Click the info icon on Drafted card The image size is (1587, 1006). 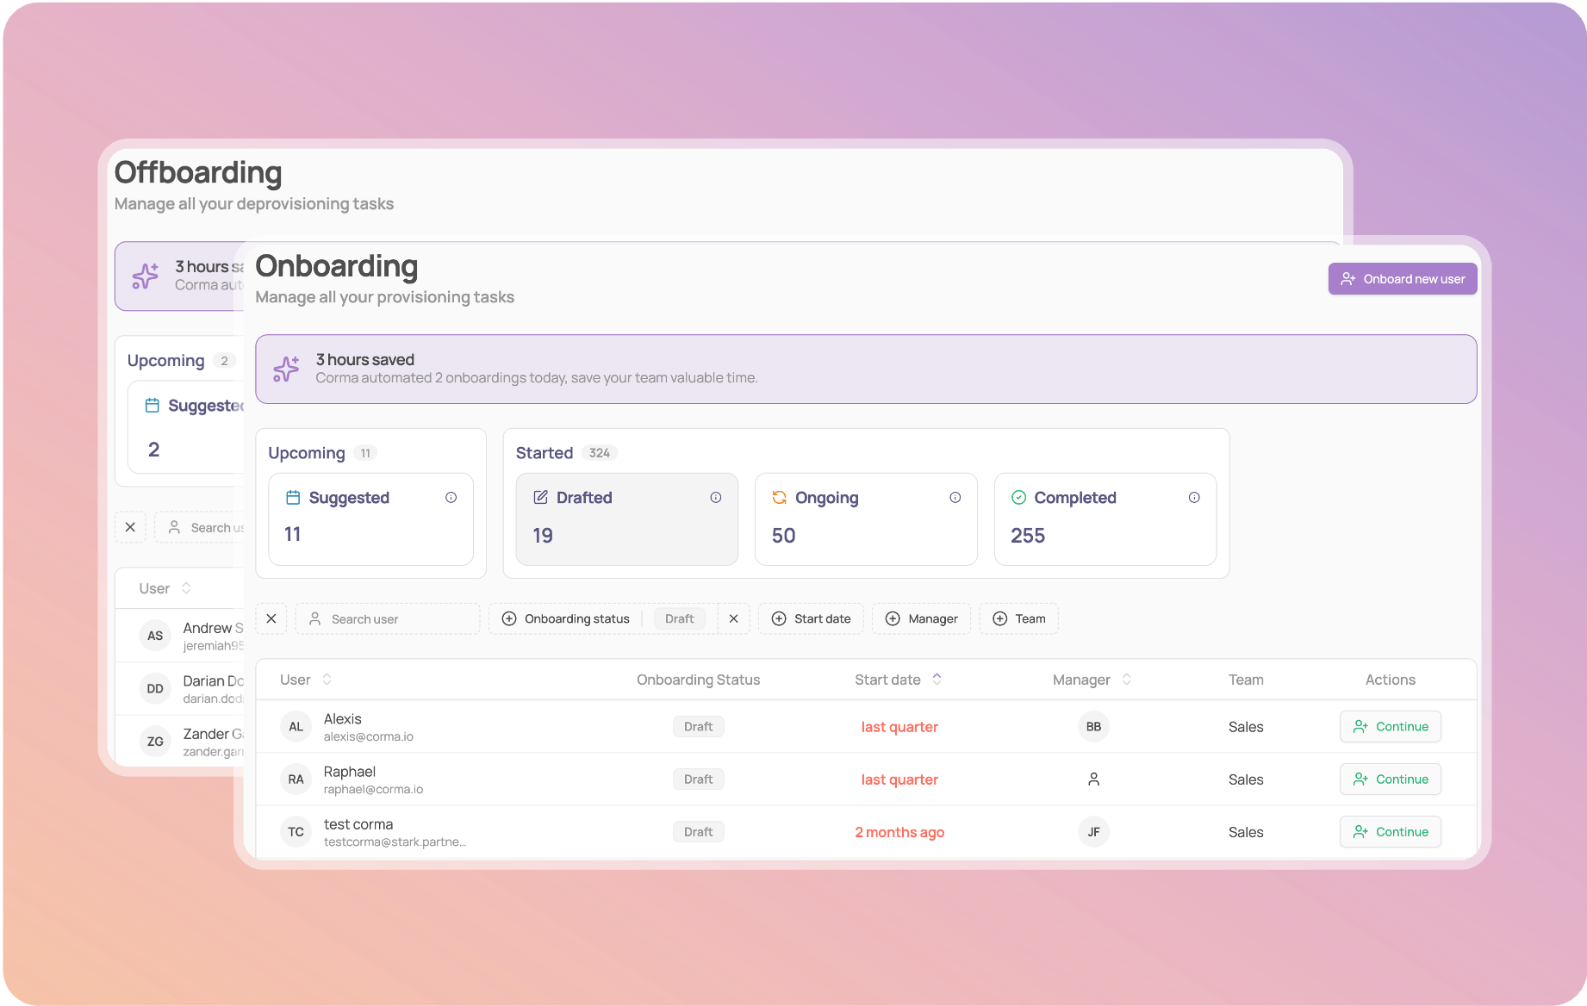coord(715,498)
